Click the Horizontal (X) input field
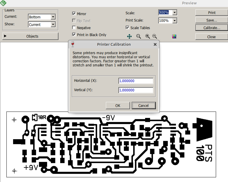 coord(136,81)
